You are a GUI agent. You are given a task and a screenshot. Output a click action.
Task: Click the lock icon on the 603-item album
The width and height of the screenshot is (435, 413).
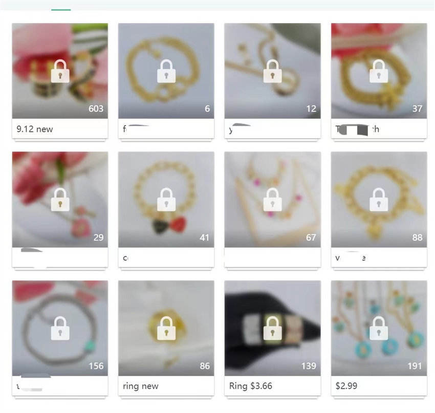[x=60, y=71]
